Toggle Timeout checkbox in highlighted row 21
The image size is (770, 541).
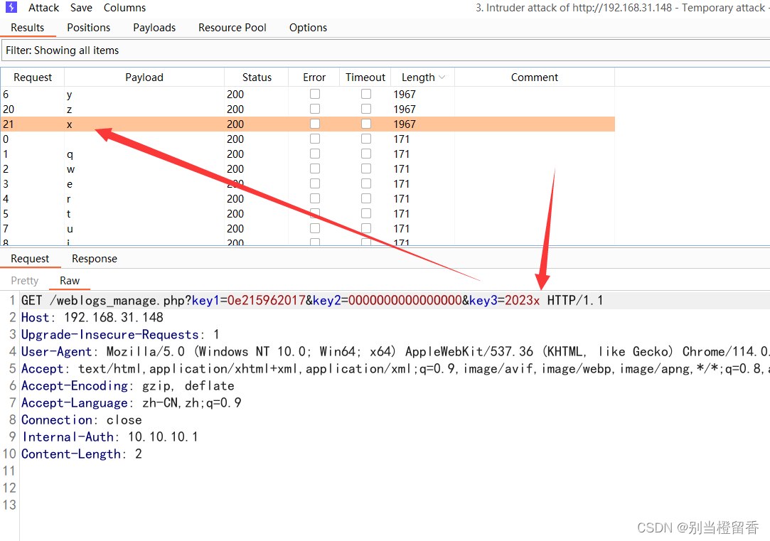[x=366, y=124]
